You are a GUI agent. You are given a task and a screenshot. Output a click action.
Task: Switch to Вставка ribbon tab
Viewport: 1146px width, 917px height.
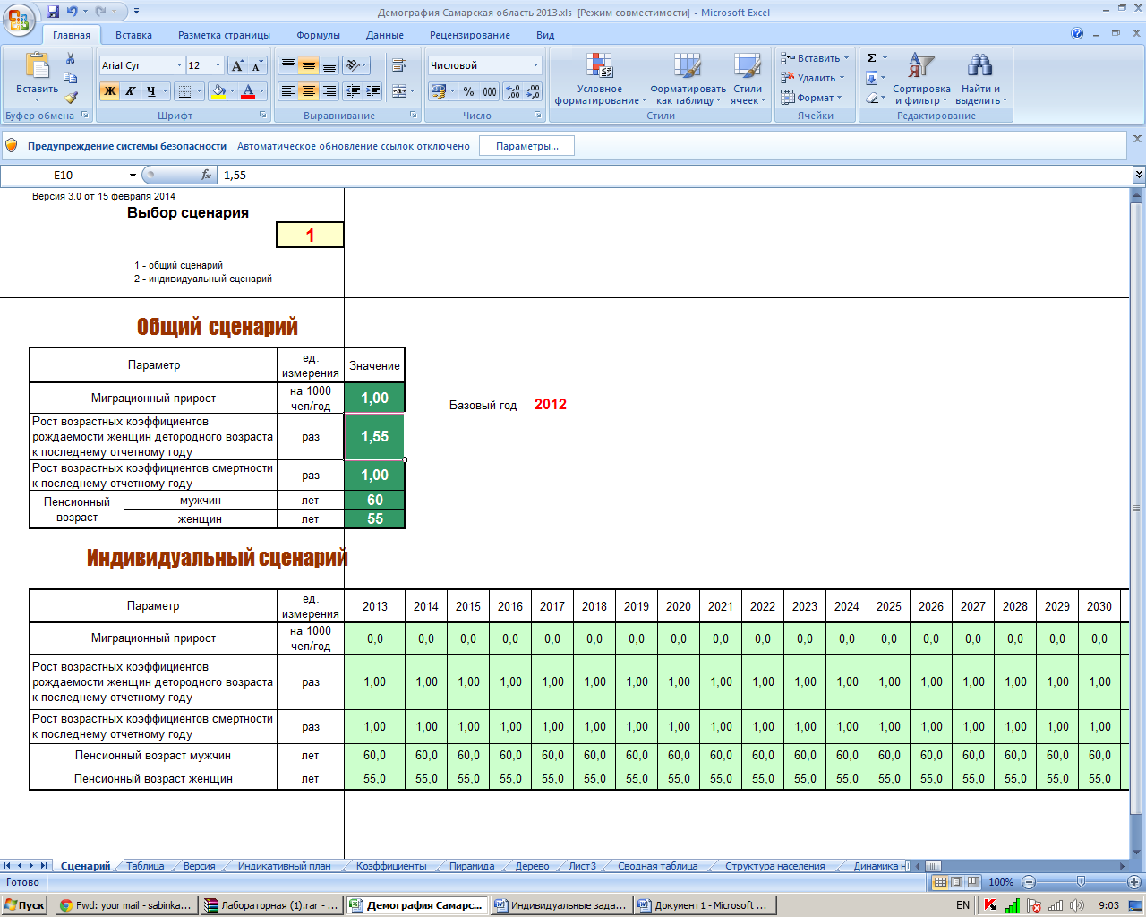point(133,35)
